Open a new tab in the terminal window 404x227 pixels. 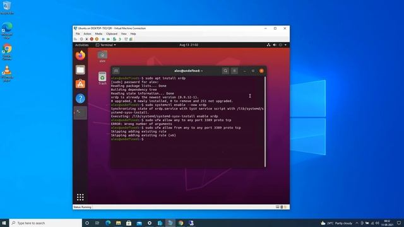(116, 71)
